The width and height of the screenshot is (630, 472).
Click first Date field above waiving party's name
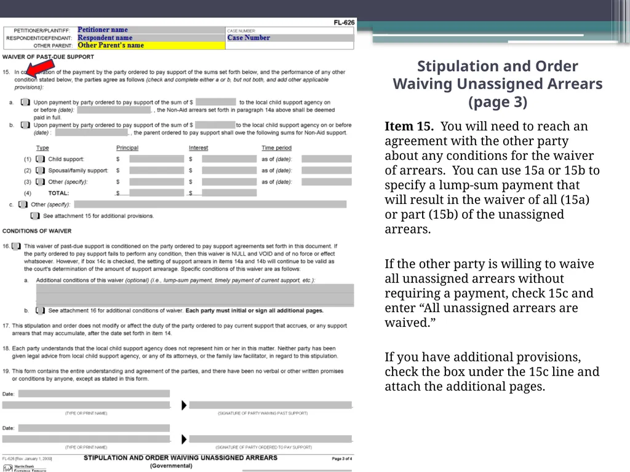[94, 394]
